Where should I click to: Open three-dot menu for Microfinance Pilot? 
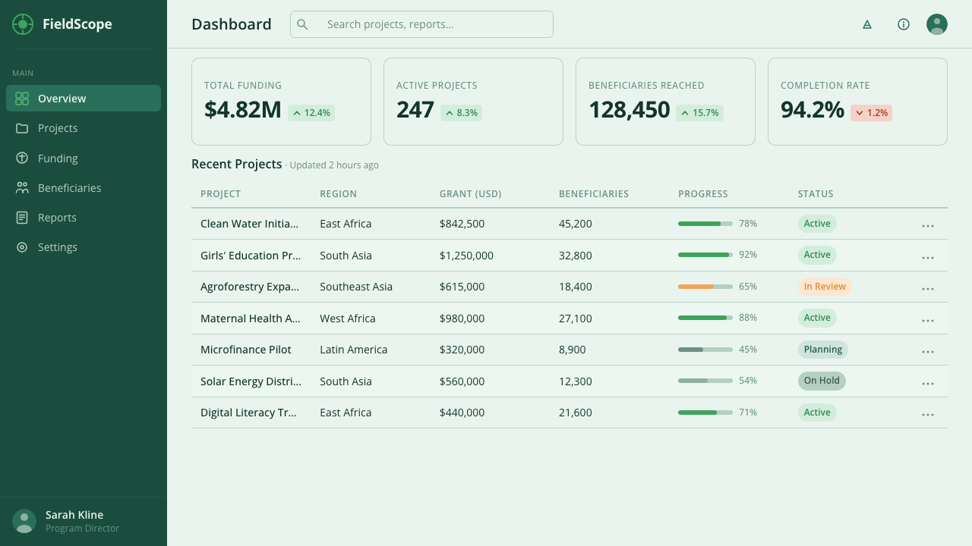point(928,352)
